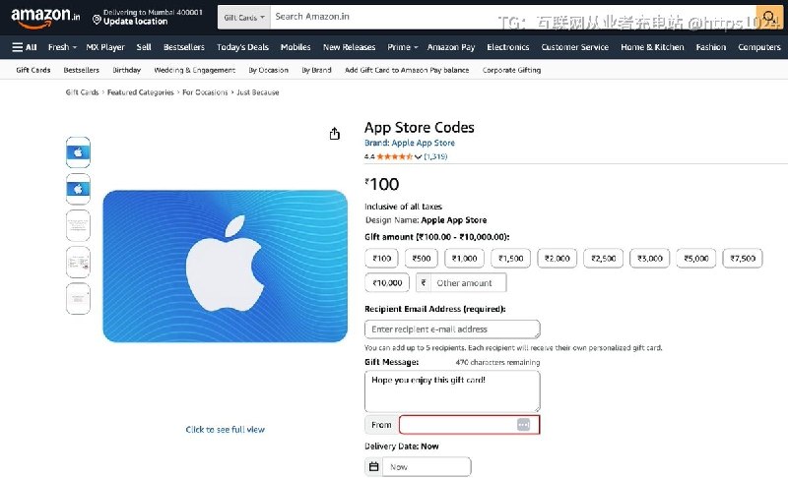Open the delivery date calendar icon
Screen dimensions: 788x478
point(374,467)
